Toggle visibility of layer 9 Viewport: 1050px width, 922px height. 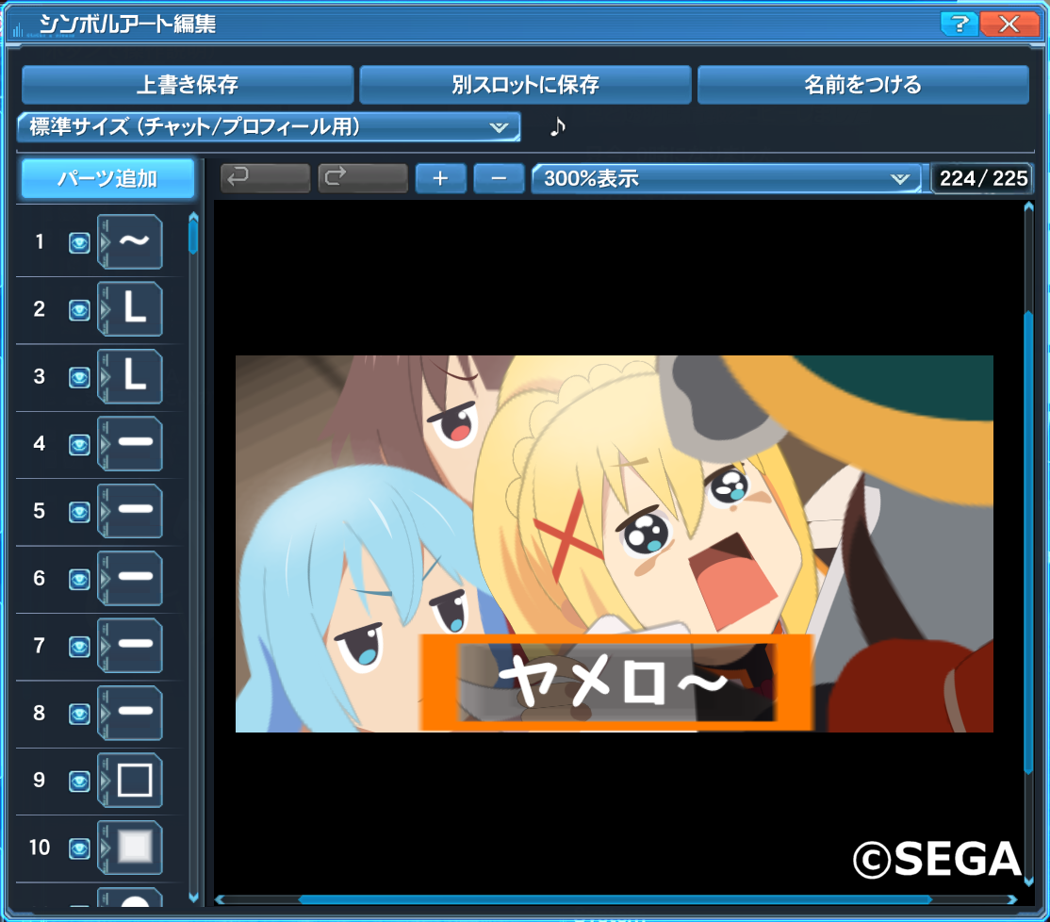pyautogui.click(x=79, y=782)
